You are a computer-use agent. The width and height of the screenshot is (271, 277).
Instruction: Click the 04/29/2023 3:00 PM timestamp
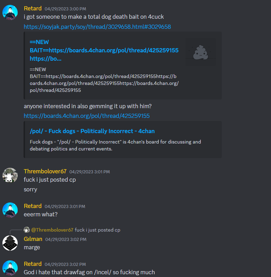click(x=65, y=9)
